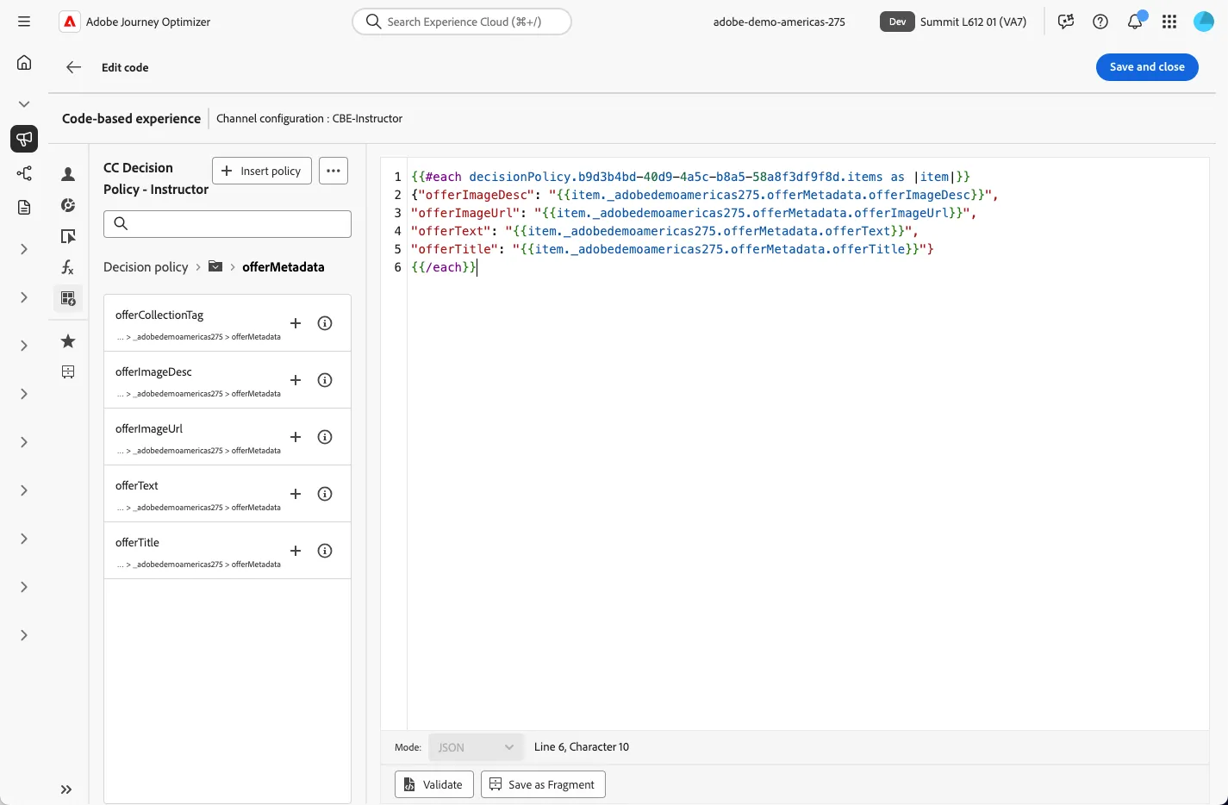Viewport: 1228px width, 805px height.
Task: Show info for offerImageDesc
Action: (325, 380)
